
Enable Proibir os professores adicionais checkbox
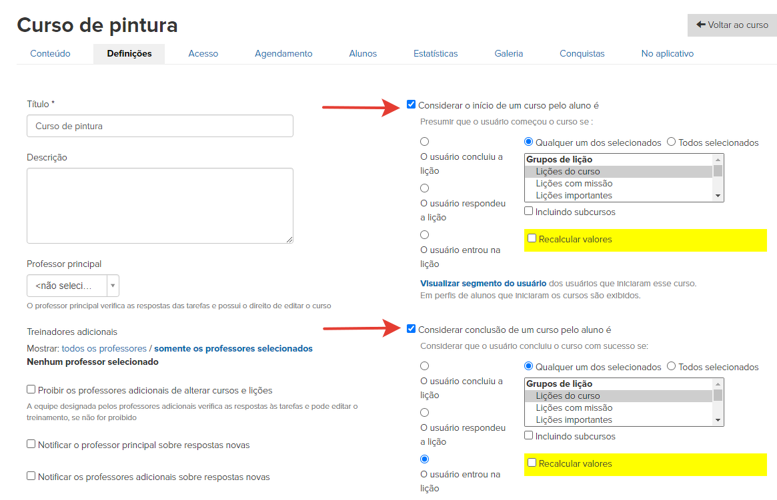pos(31,389)
